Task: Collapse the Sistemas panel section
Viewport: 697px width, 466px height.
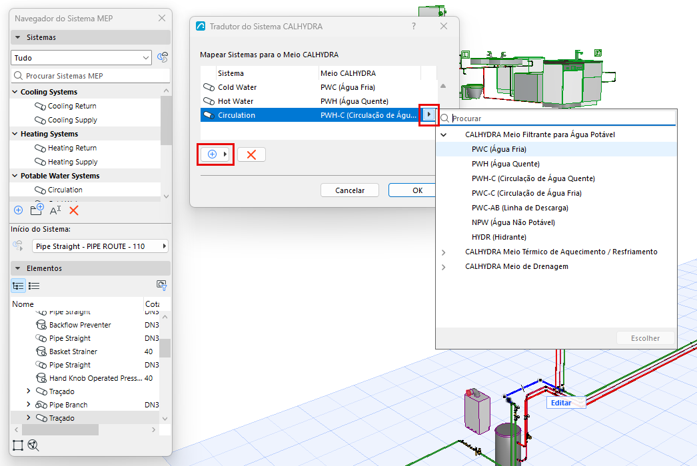Action: pyautogui.click(x=18, y=37)
